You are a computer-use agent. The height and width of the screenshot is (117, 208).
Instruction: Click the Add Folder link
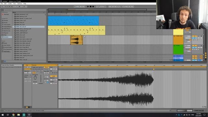pos(7,51)
